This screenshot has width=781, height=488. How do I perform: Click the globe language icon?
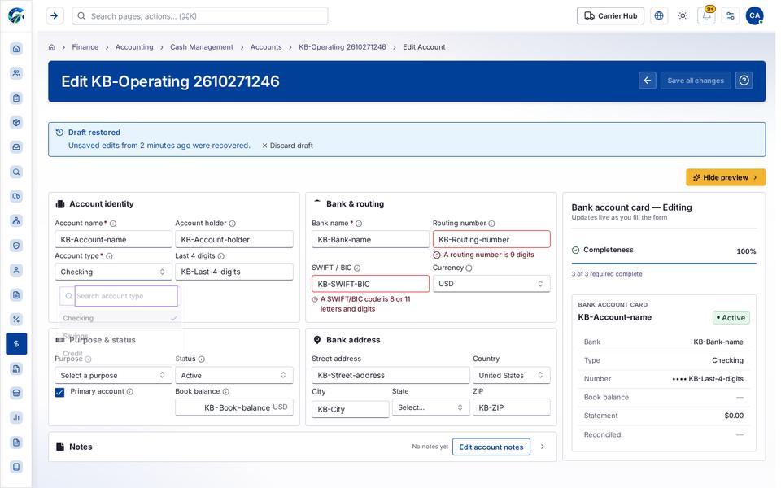(658, 16)
